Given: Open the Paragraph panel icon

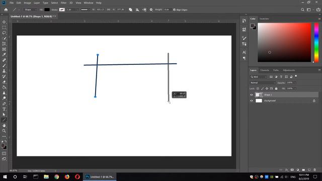Looking at the screenshot, I should 244,58.
